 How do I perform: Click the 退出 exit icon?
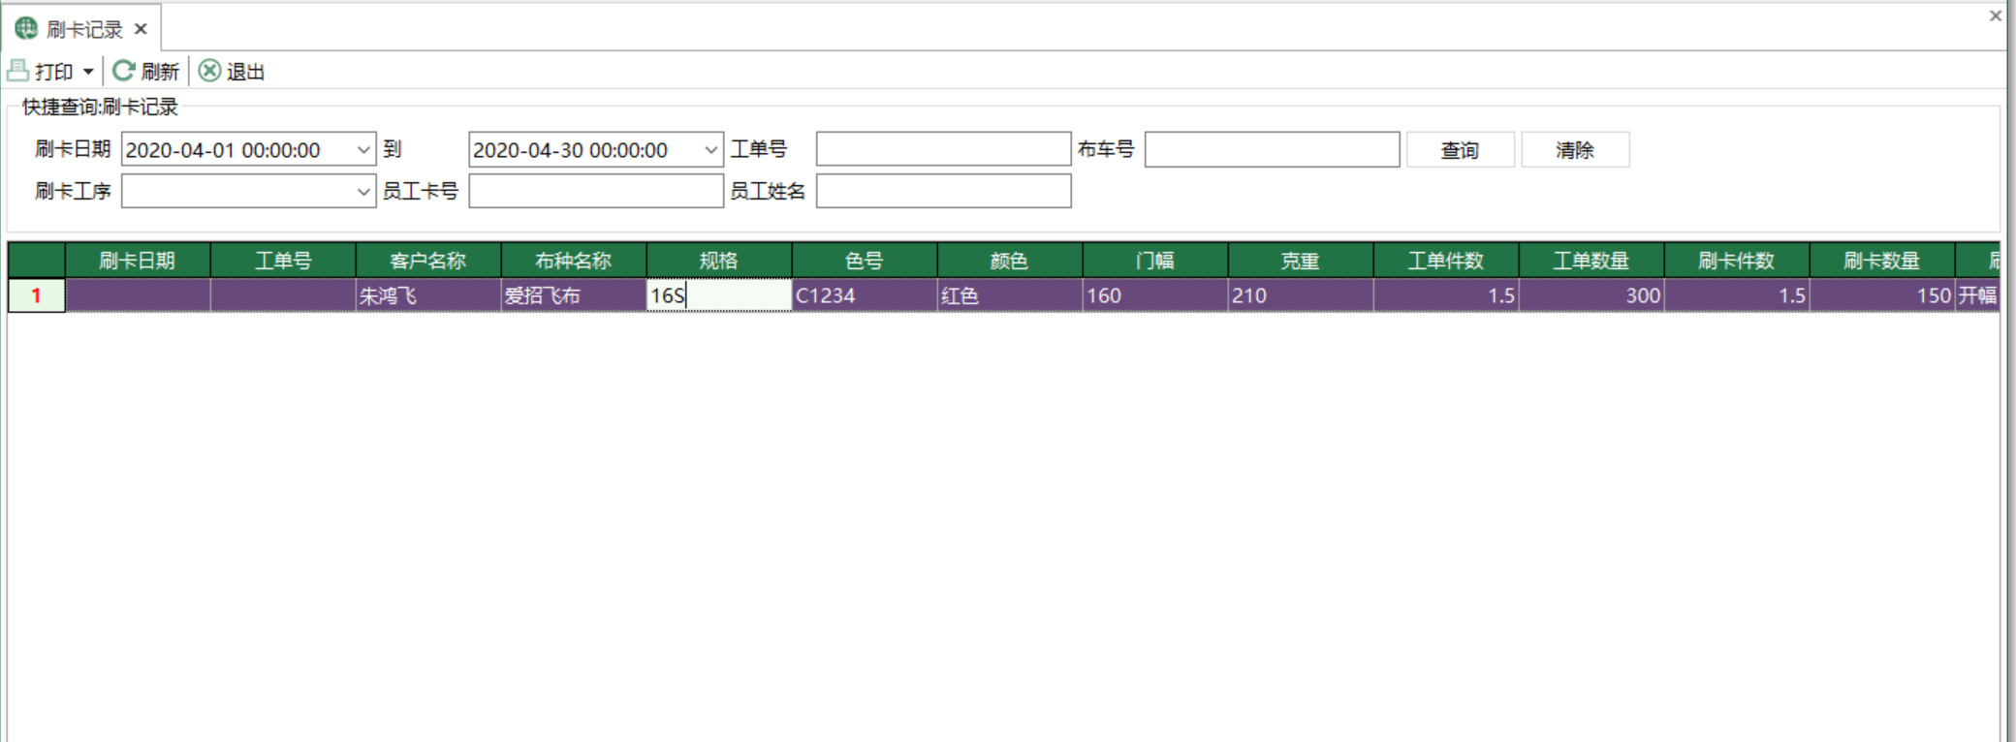209,71
